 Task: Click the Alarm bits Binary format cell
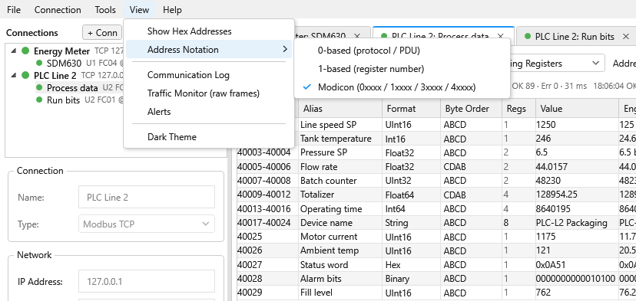(x=411, y=279)
